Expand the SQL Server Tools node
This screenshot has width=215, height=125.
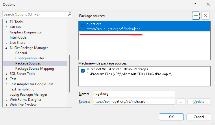[x=6, y=74]
